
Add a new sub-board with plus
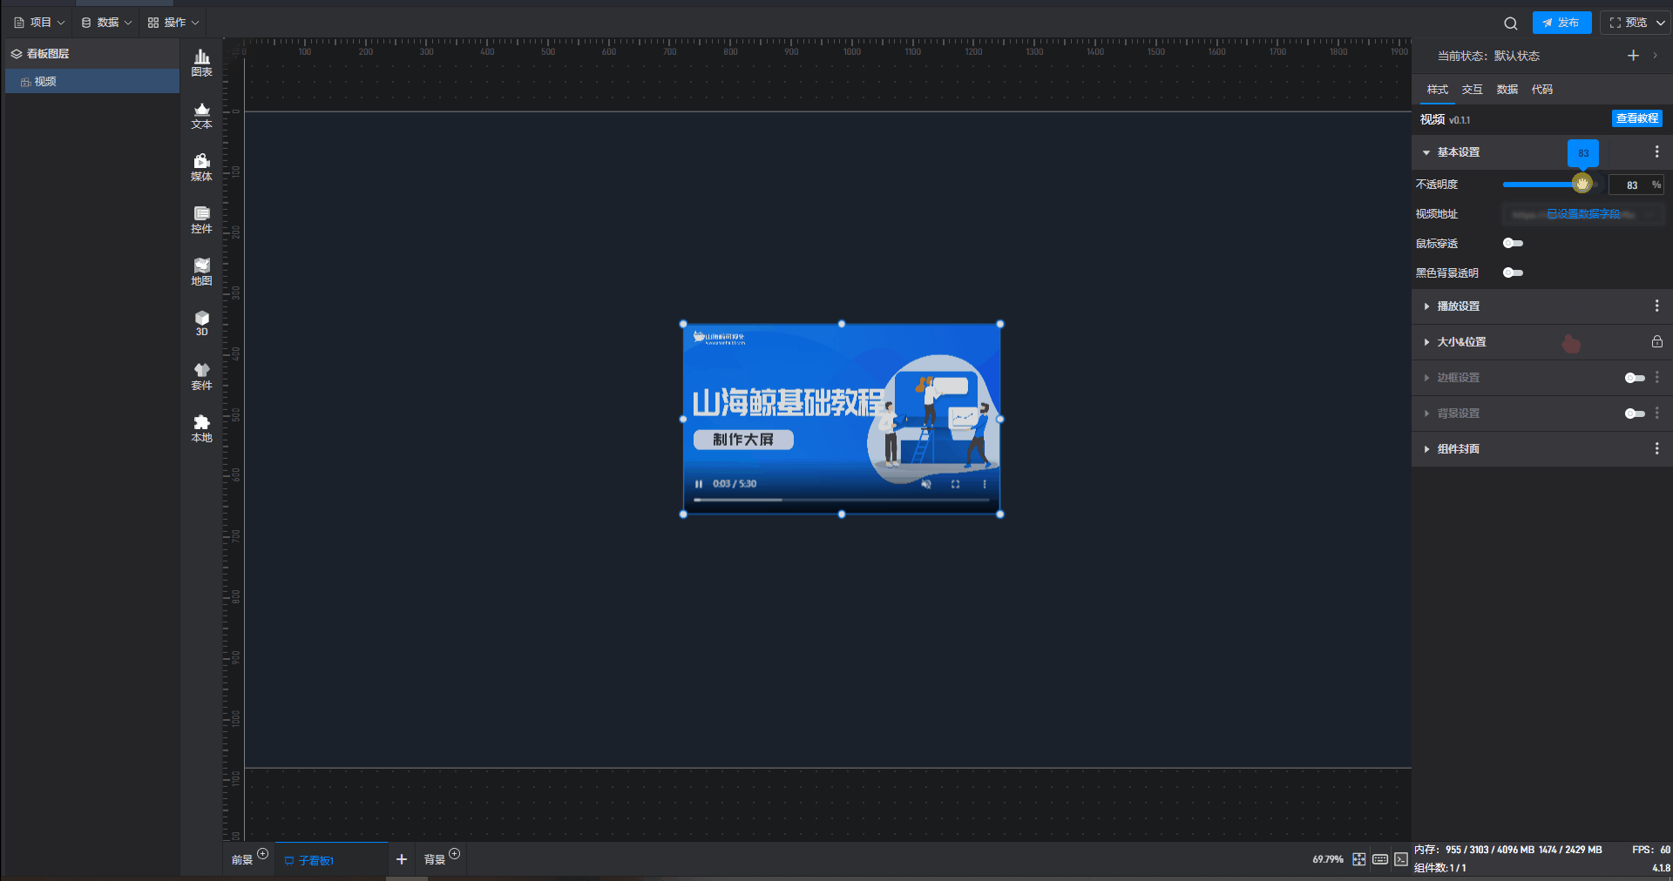[402, 859]
